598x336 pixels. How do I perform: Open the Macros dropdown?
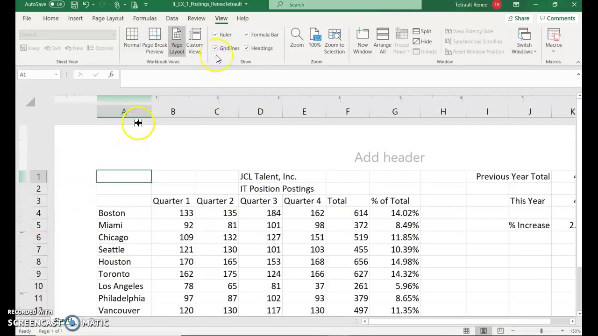[x=554, y=42]
